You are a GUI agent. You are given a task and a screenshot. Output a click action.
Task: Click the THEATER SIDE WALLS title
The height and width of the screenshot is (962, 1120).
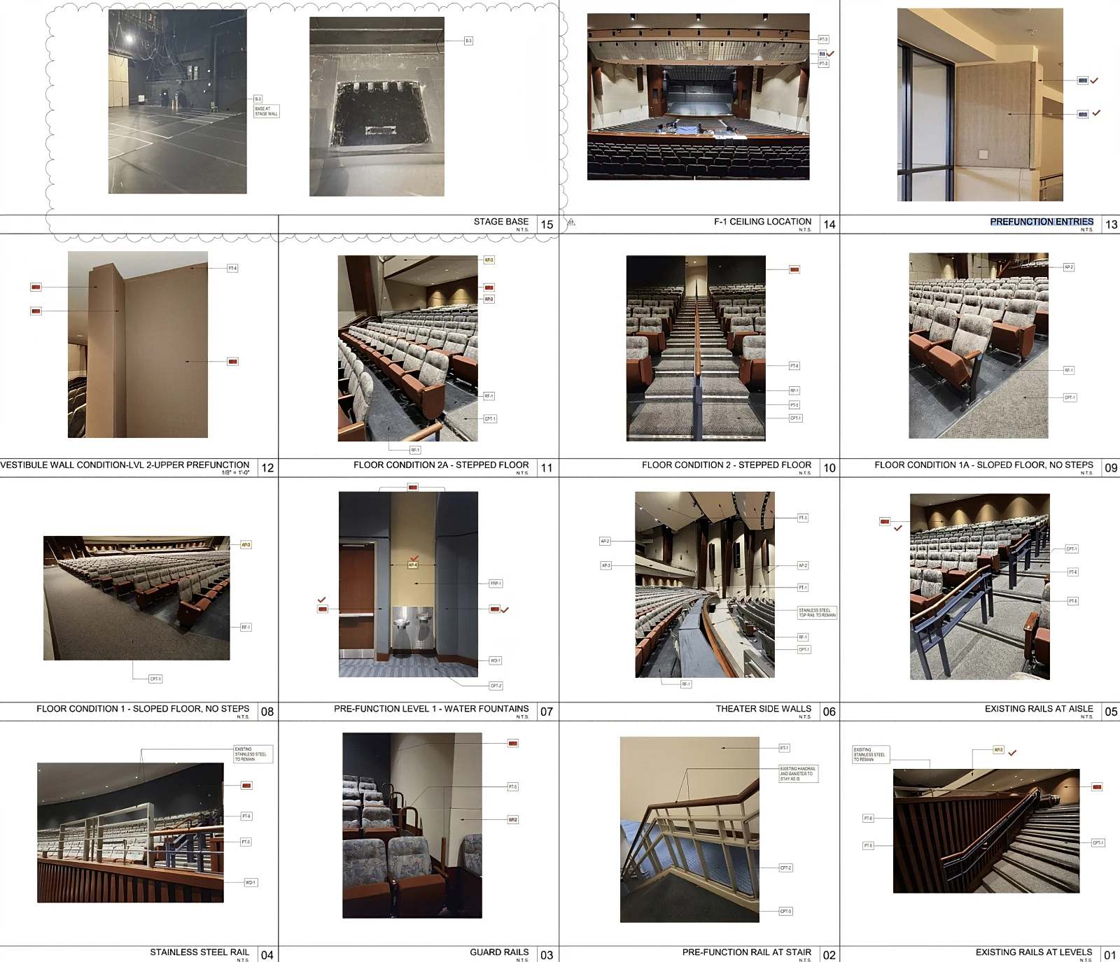point(763,709)
